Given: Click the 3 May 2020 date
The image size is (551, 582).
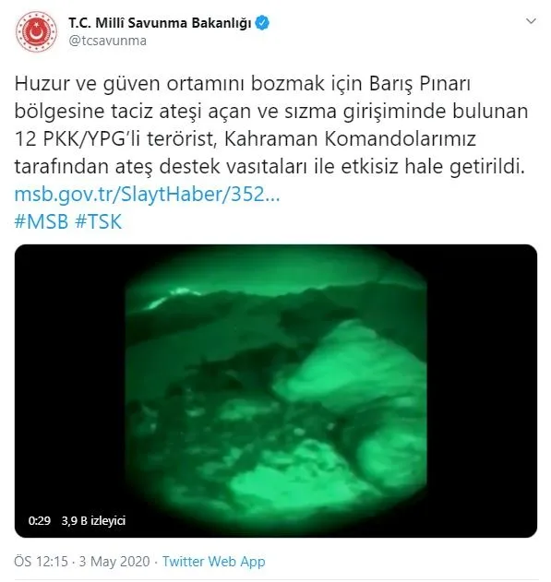Looking at the screenshot, I should point(114,561).
